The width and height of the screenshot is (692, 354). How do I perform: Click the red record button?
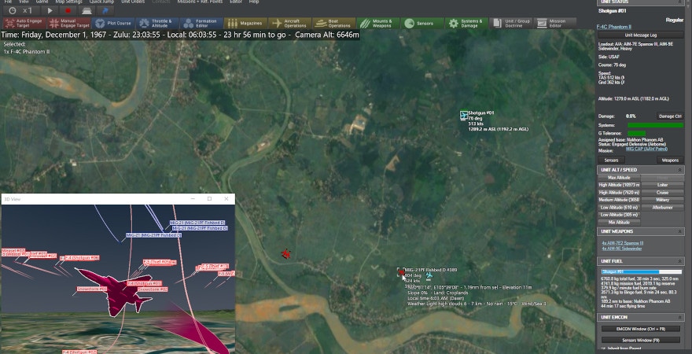coord(68,10)
